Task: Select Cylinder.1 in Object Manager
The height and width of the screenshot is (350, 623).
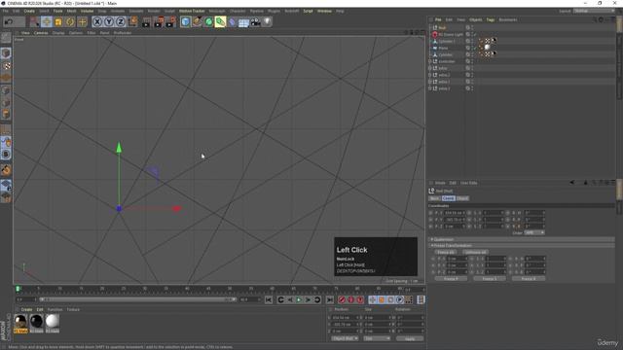Action: tap(447, 41)
